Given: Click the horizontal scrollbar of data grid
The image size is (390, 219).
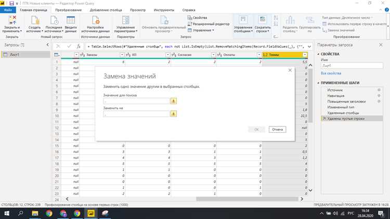Looking at the screenshot, I should (247, 199).
